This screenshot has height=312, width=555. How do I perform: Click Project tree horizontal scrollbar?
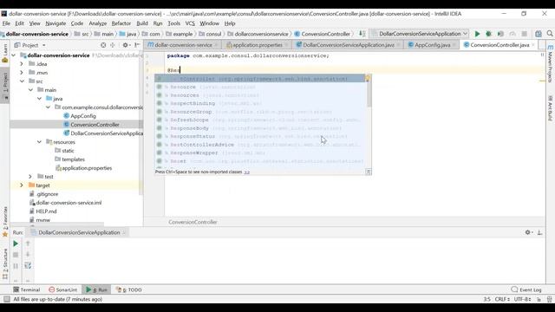pos(57,224)
